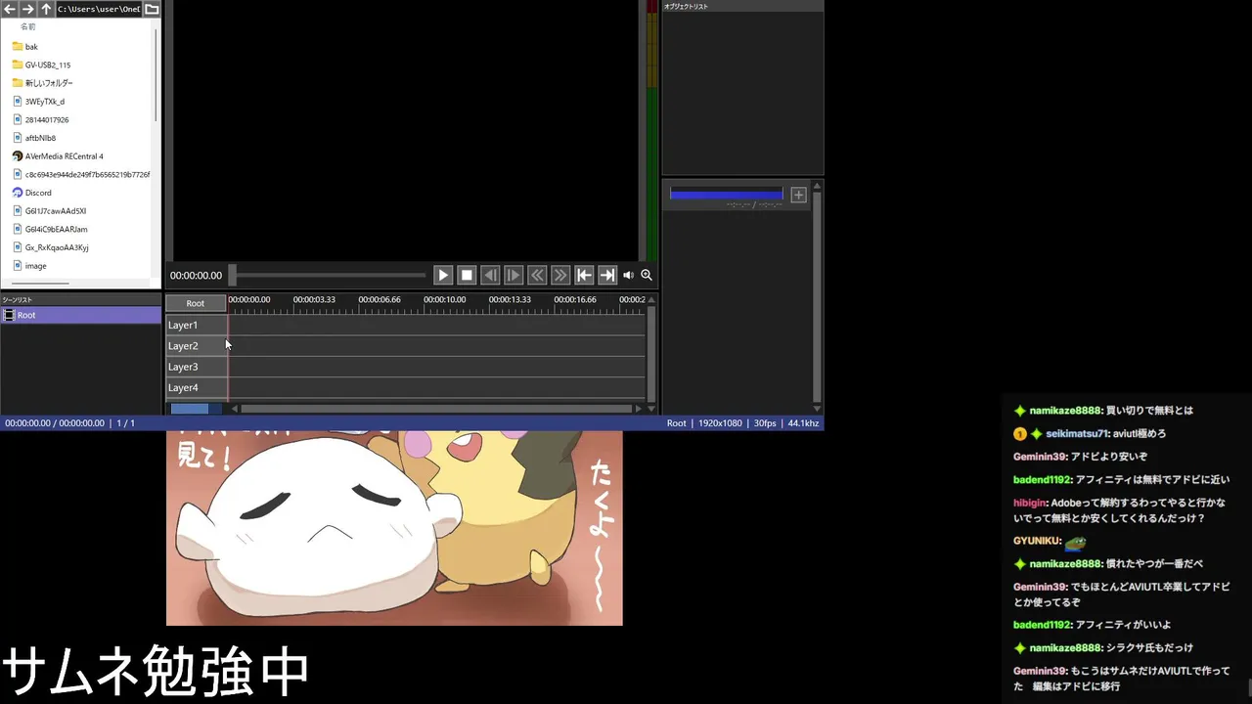
Task: Click the 名前 column header
Action: coord(28,26)
